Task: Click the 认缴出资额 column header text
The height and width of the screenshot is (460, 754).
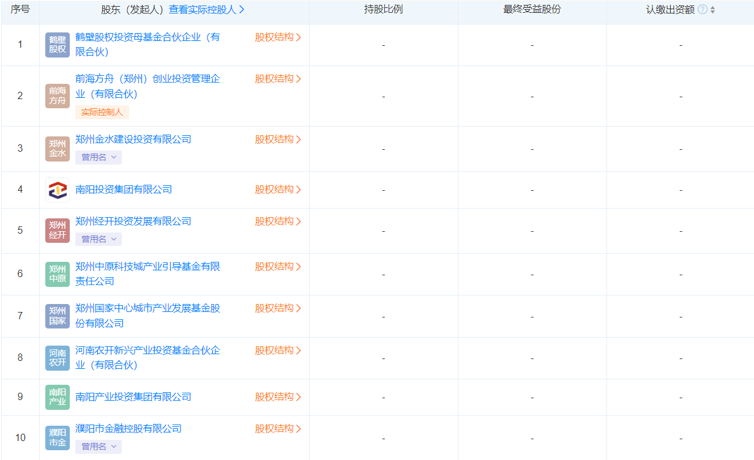Action: pyautogui.click(x=671, y=10)
